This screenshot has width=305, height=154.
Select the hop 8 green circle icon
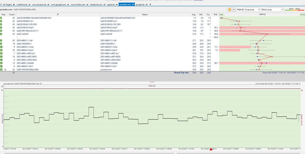click(x=1, y=40)
